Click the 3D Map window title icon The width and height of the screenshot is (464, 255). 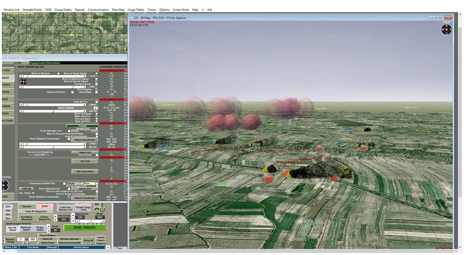click(x=131, y=18)
